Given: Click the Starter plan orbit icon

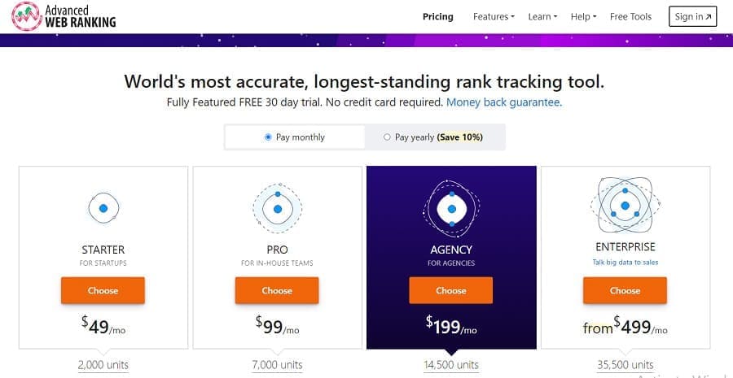Looking at the screenshot, I should pyautogui.click(x=103, y=209).
